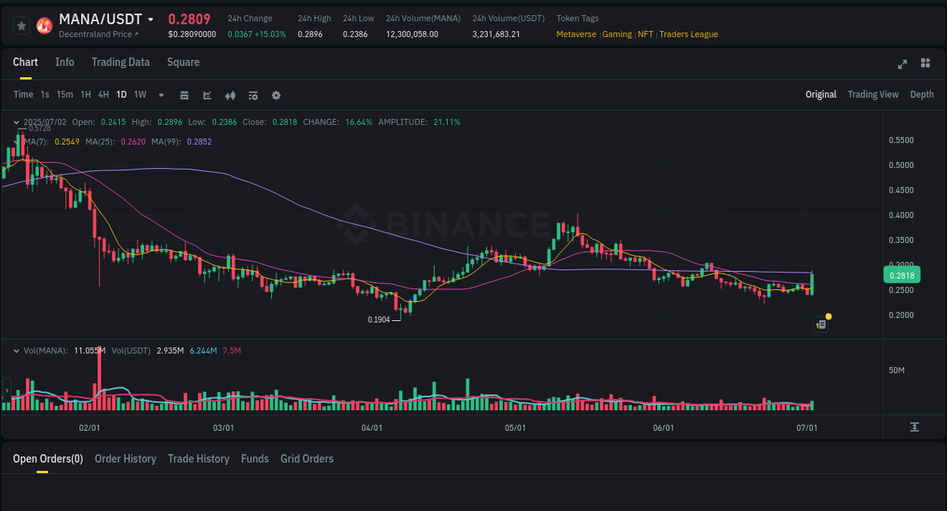947x511 pixels.
Task: Switch chart to Trading View mode
Action: click(873, 95)
